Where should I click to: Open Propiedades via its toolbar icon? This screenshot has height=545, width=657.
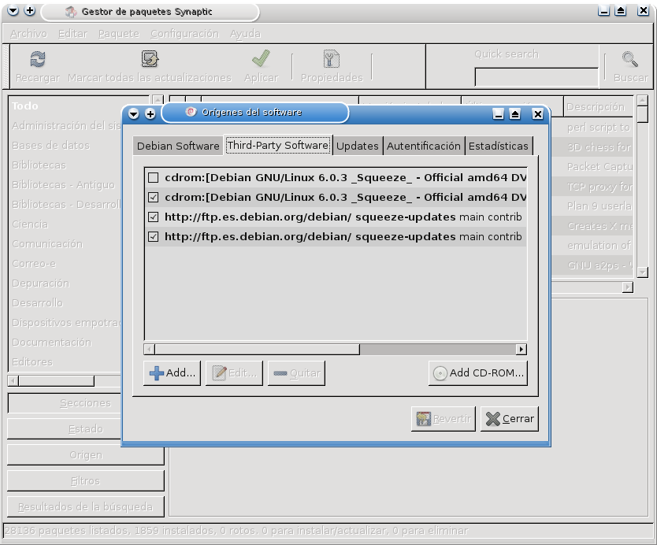coord(330,57)
